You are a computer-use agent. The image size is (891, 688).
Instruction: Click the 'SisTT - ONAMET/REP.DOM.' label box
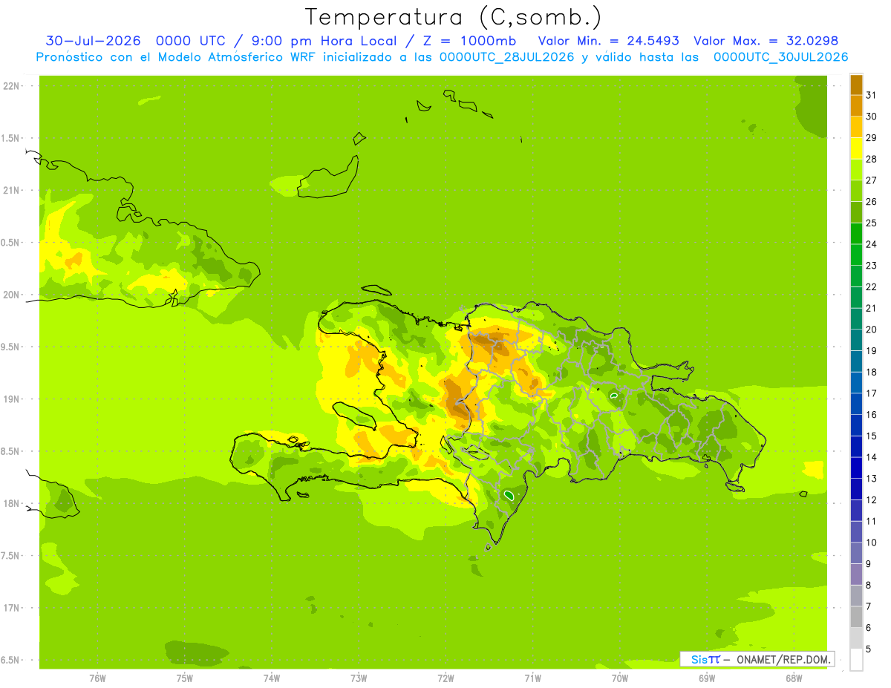click(757, 659)
